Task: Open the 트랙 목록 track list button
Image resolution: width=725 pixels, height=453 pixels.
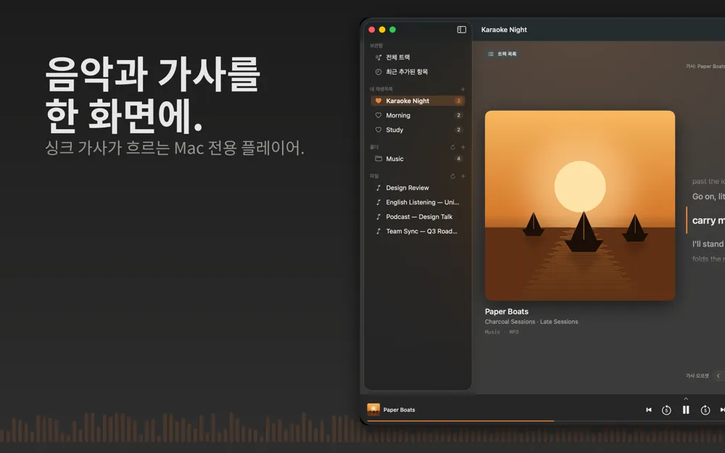Action: (502, 54)
